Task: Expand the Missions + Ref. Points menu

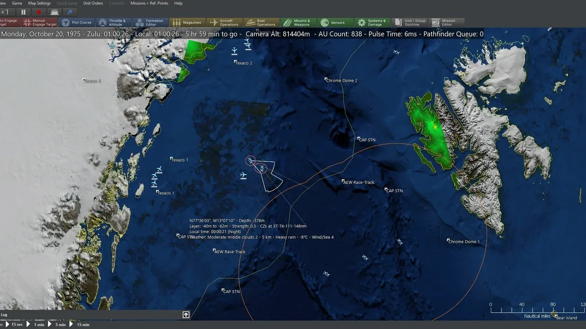Action: [x=149, y=3]
